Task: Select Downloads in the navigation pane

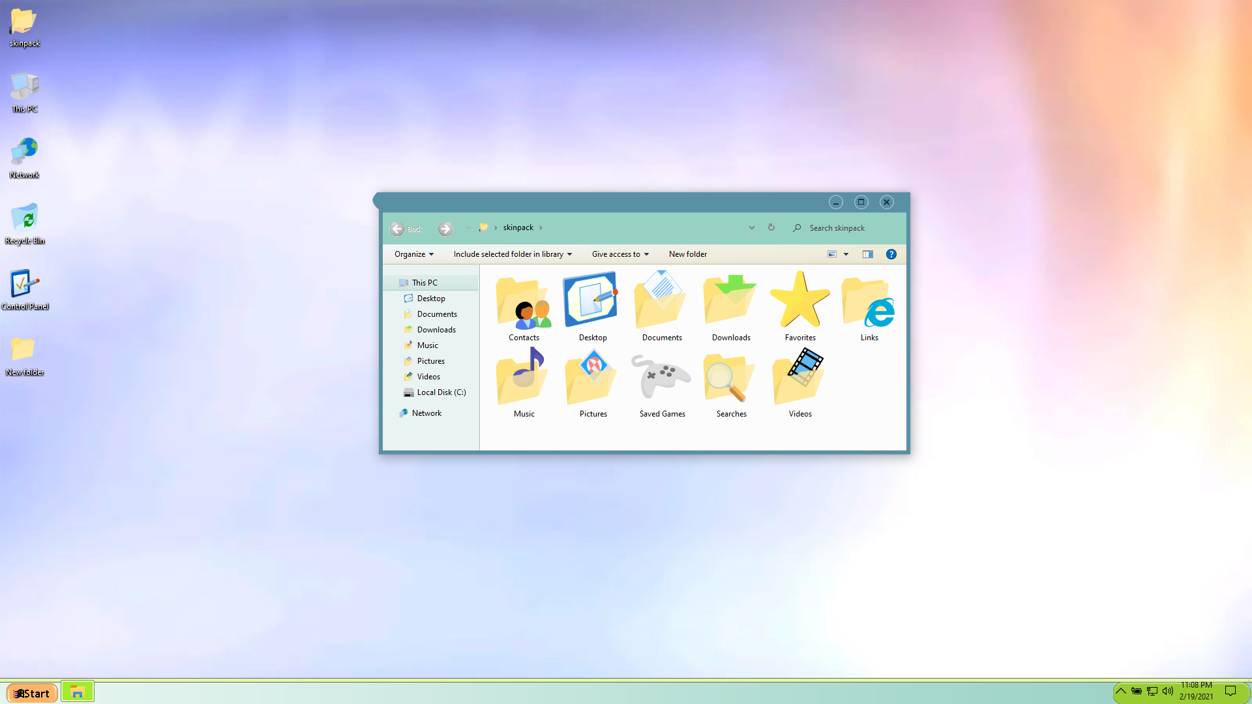Action: click(436, 330)
